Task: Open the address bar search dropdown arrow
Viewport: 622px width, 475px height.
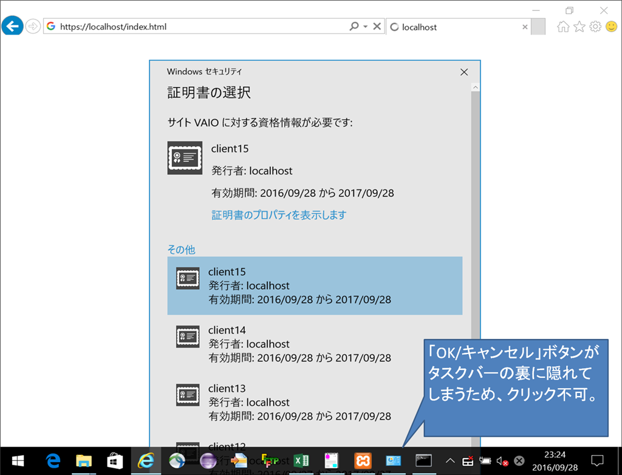Action: (365, 27)
